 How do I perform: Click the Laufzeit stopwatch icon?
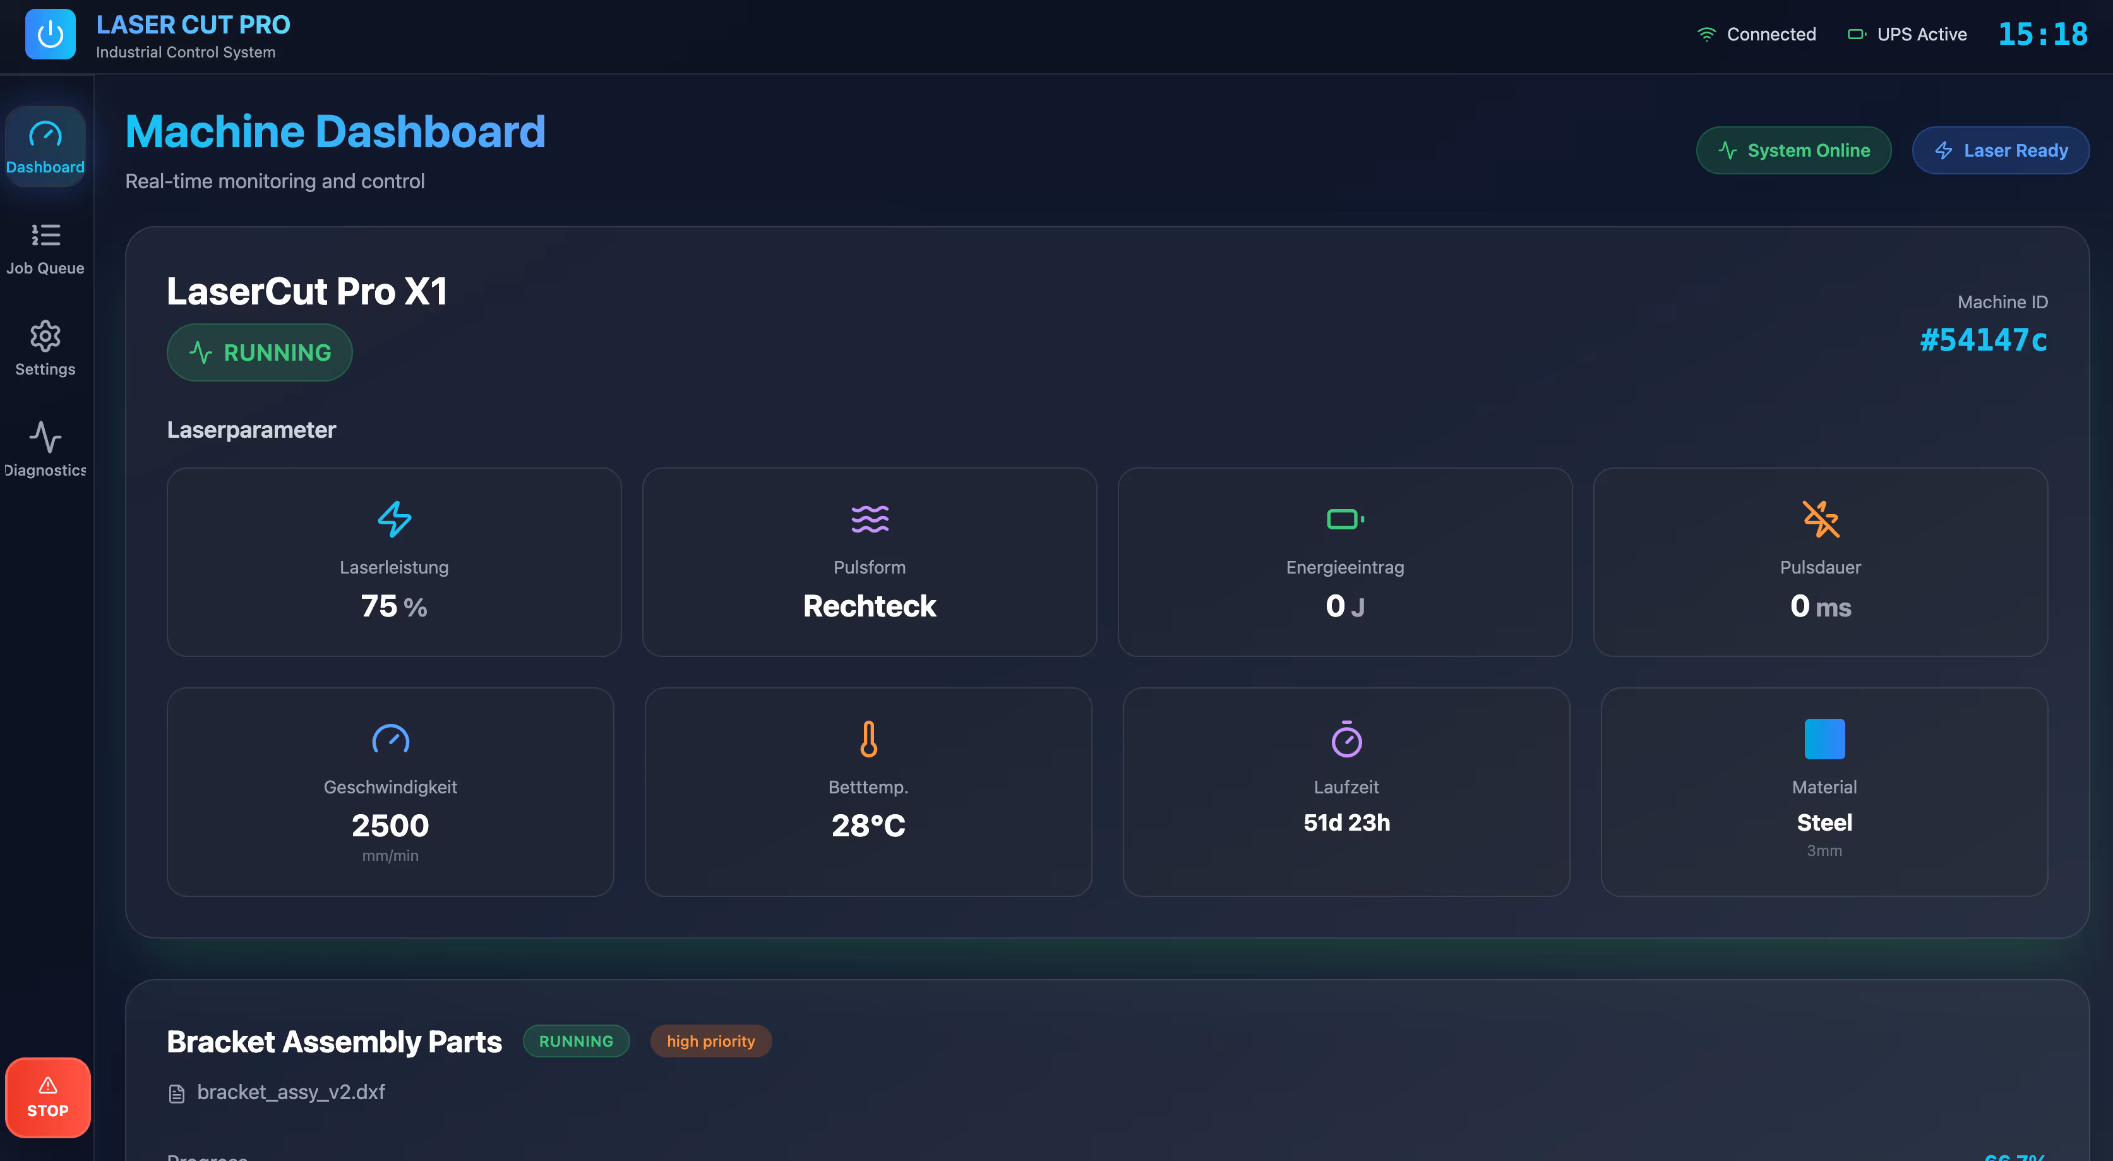(1346, 738)
